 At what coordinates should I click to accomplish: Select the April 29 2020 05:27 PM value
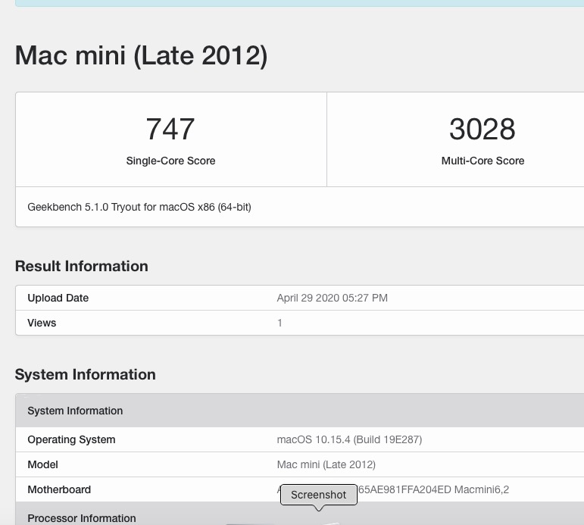pos(333,298)
